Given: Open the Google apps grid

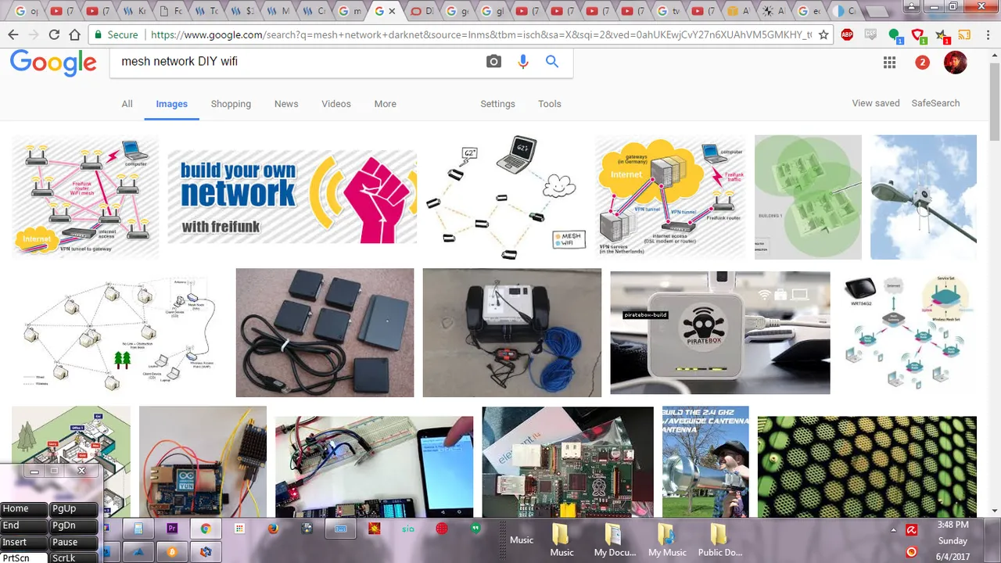Looking at the screenshot, I should 889,63.
